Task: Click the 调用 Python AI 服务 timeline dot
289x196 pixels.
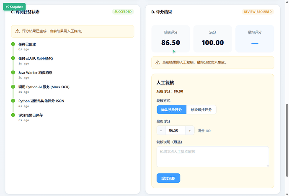Action: click(x=13, y=87)
